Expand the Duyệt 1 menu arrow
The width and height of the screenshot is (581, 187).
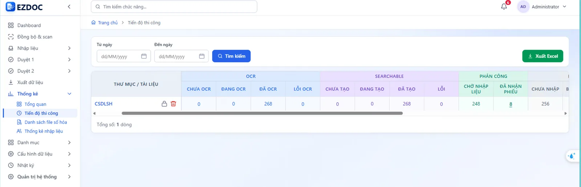pos(69,60)
